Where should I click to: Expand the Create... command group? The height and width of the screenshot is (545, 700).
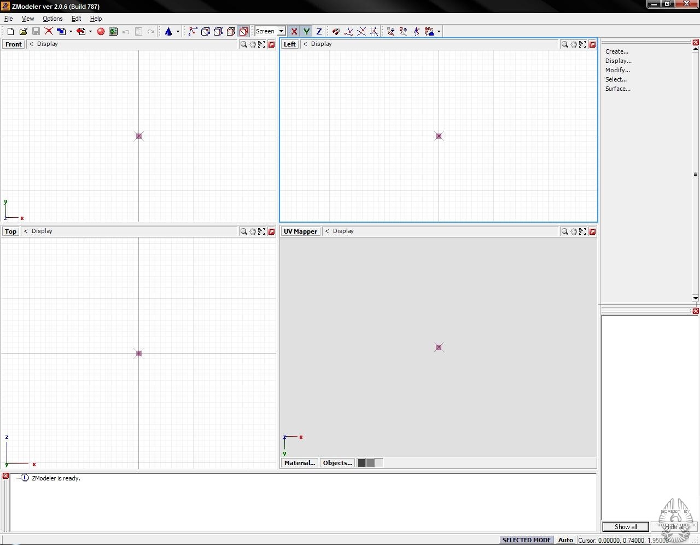(616, 51)
